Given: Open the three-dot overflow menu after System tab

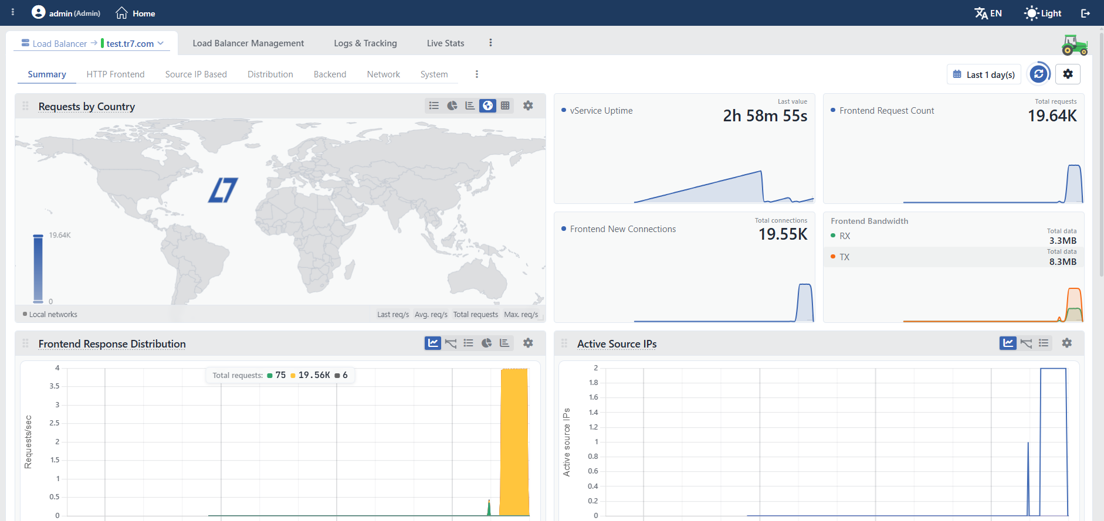Looking at the screenshot, I should point(476,74).
